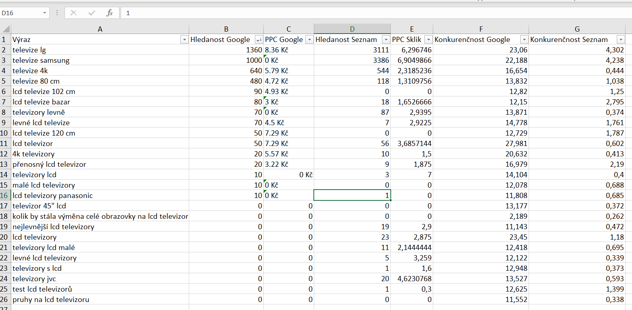Expand the Konkurenčnost Google filter dropdown
632x310 pixels.
click(524, 40)
